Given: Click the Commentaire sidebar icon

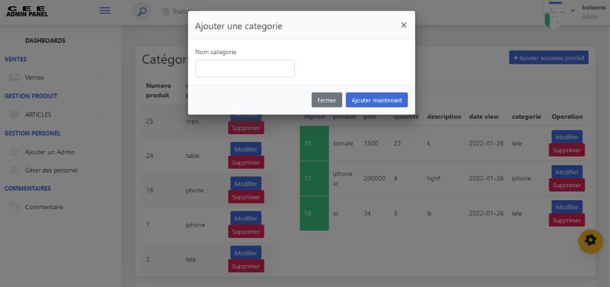Looking at the screenshot, I should pos(15,207).
